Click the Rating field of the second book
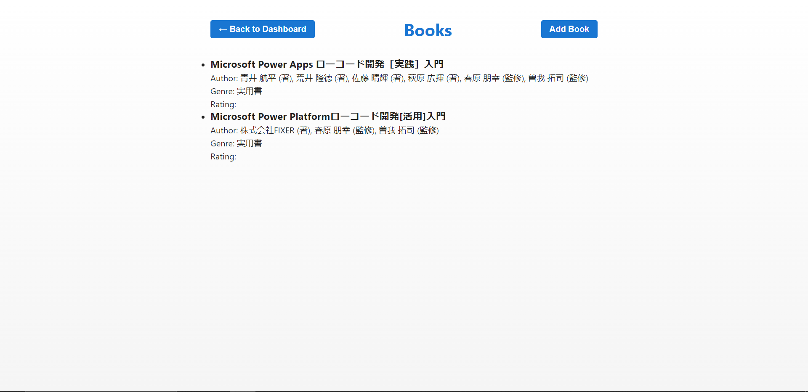This screenshot has height=392, width=808. click(223, 156)
